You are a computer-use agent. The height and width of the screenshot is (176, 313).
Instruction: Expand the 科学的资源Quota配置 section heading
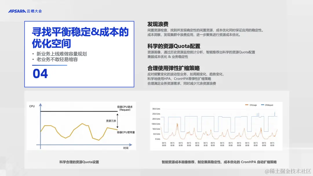(174, 46)
